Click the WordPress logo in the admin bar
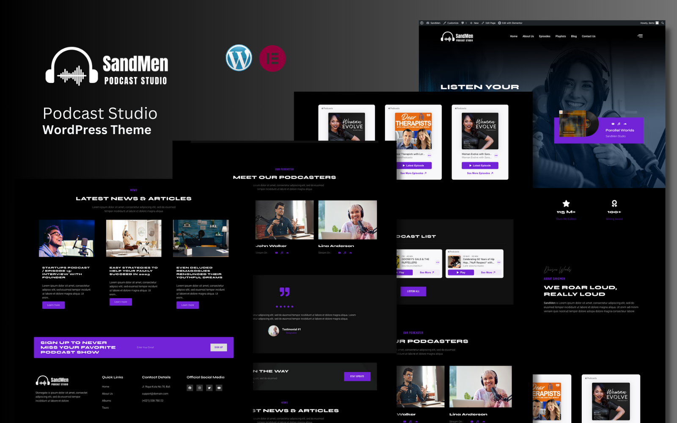677x423 pixels. (x=421, y=23)
